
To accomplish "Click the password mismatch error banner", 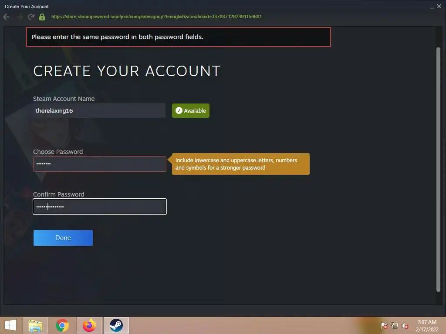I will (178, 37).
